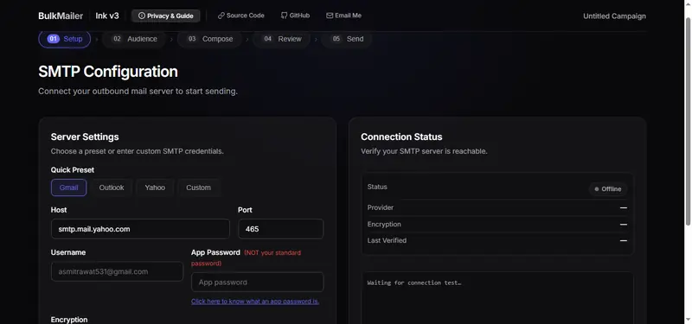Go to the 02 Audience step
692x324 pixels.
134,39
